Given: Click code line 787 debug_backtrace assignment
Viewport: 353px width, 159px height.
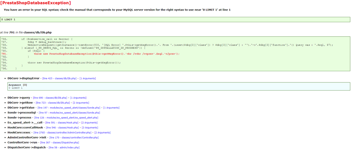Looking at the screenshot, I should 47,42.
